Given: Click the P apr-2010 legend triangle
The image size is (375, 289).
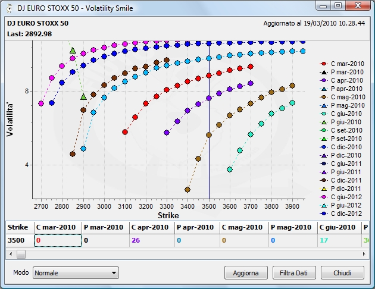Looking at the screenshot, I should [x=324, y=89].
